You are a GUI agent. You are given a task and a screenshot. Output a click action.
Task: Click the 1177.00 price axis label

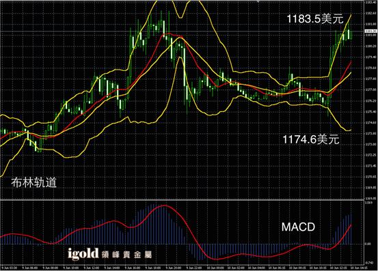pyautogui.click(x=370, y=89)
